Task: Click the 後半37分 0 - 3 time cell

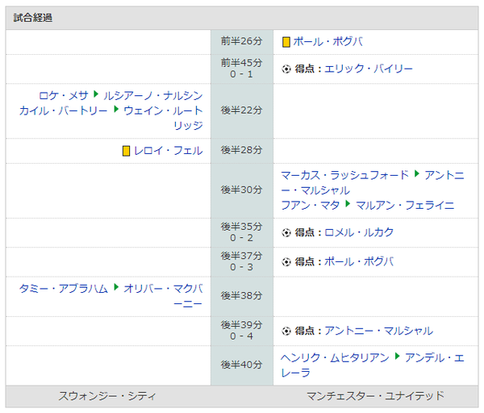Action: [242, 261]
